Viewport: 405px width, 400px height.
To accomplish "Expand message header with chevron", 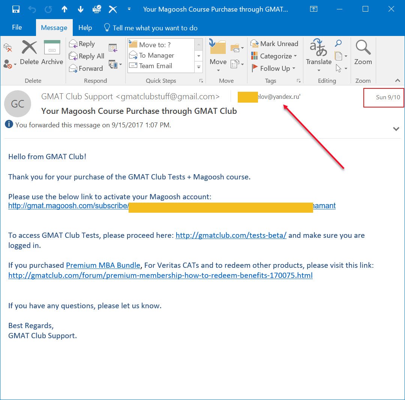I will (396, 129).
